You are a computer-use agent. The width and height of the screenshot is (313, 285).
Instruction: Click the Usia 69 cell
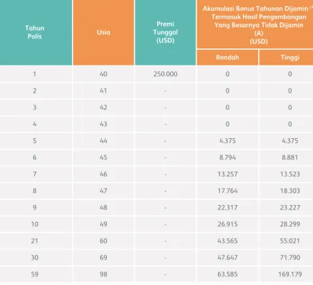coord(103,257)
